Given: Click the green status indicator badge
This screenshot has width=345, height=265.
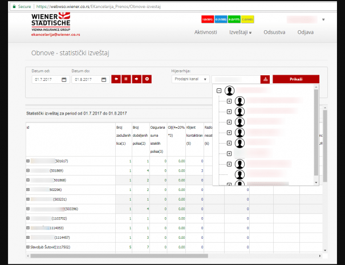Looking at the screenshot, I should click(x=234, y=19).
